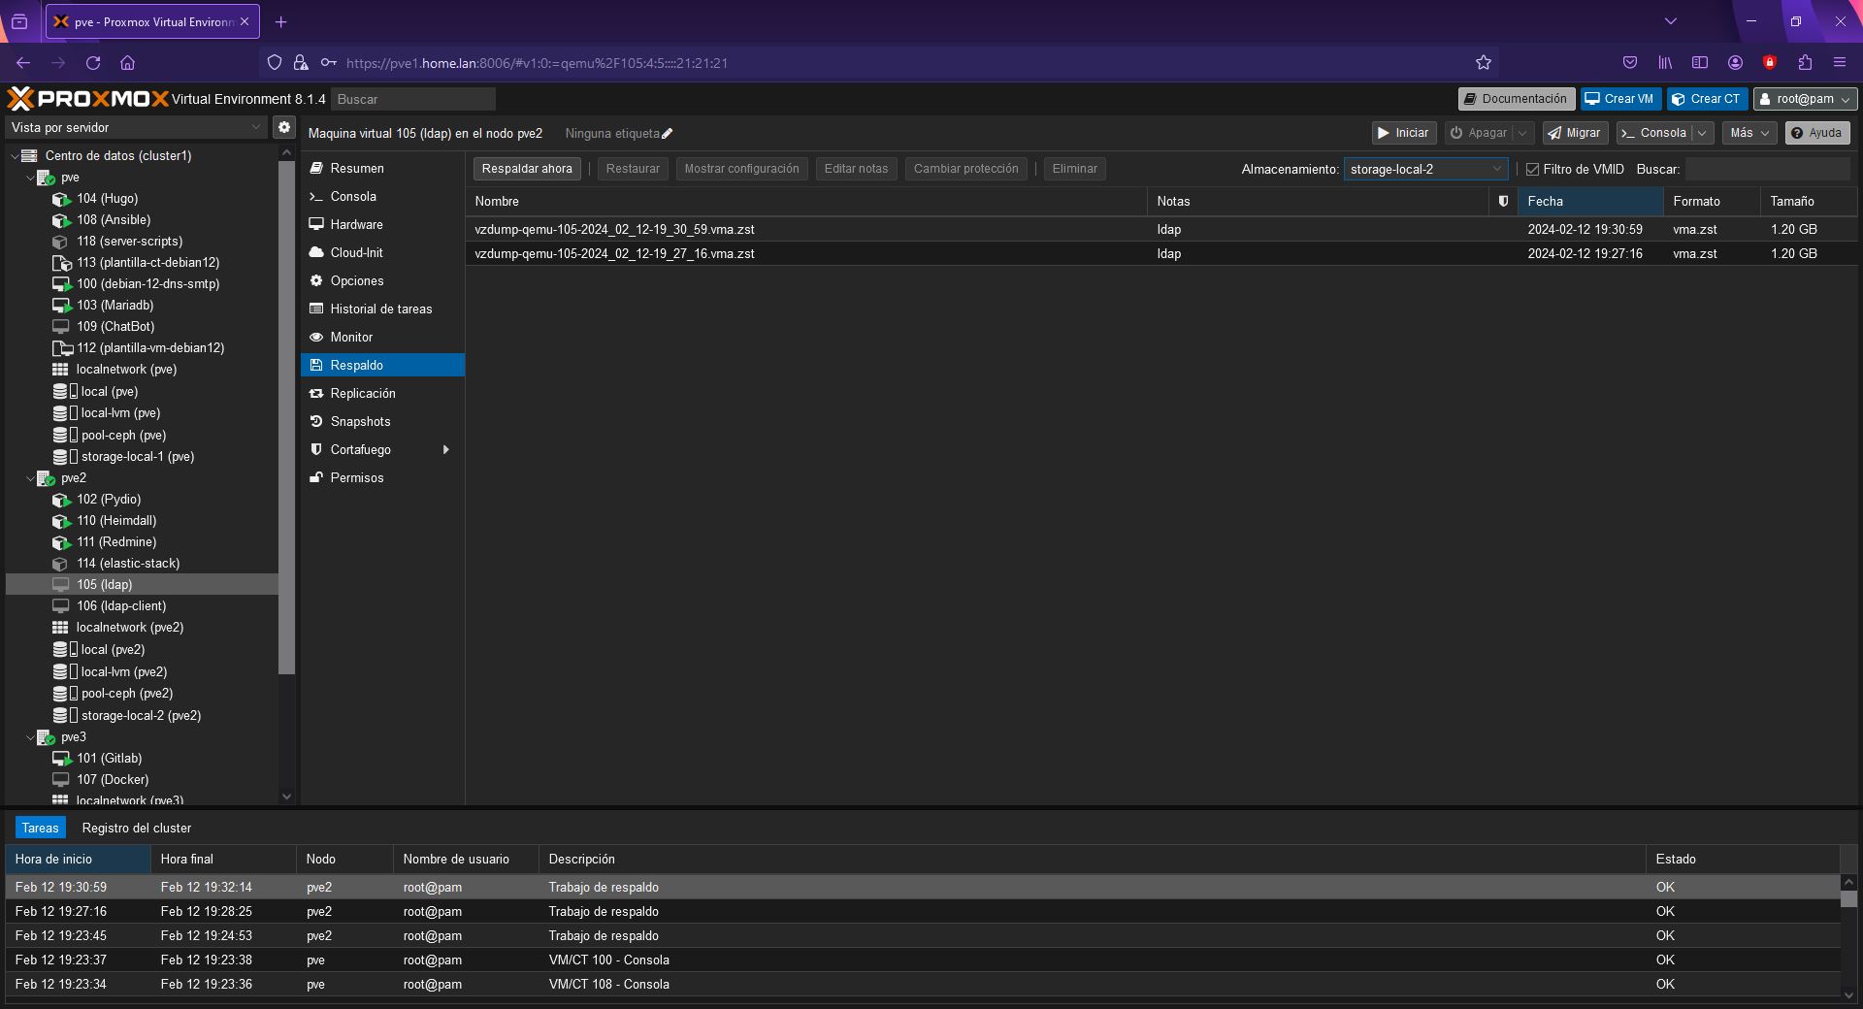Viewport: 1863px width, 1009px height.
Task: Click the storage-local-2 (pve2) storage icon
Action: pyautogui.click(x=64, y=716)
